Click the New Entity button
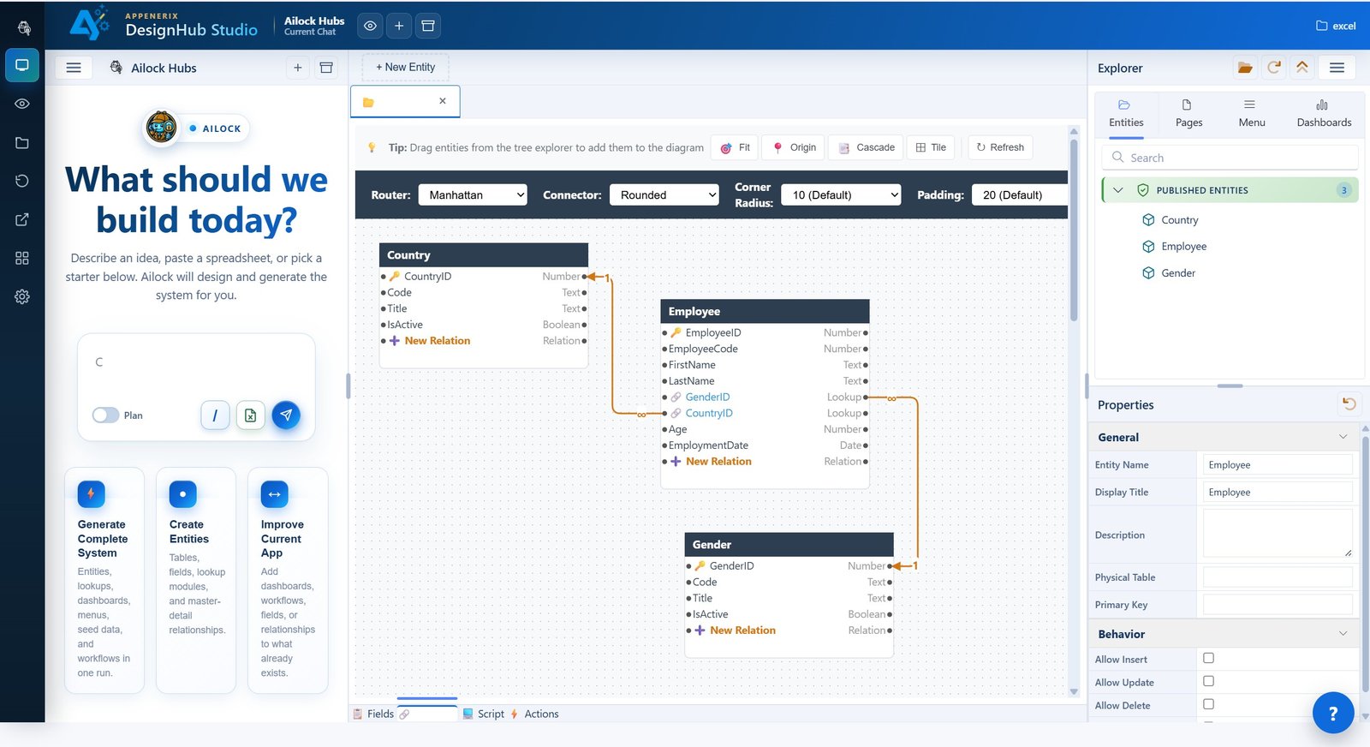The height and width of the screenshot is (747, 1370). pyautogui.click(x=406, y=67)
